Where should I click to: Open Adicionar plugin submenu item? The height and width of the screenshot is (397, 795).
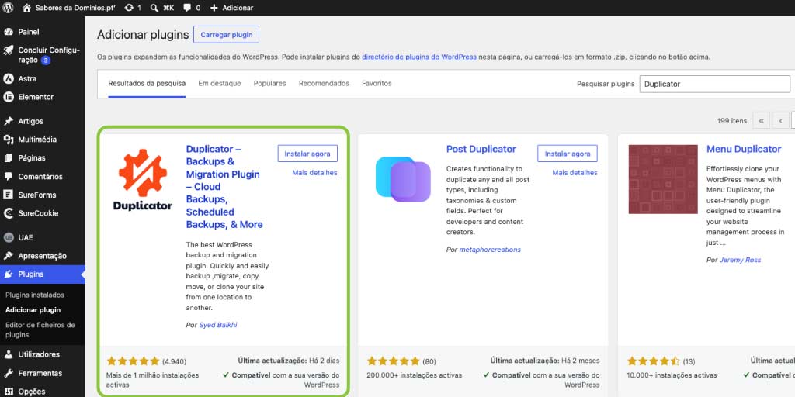33,310
